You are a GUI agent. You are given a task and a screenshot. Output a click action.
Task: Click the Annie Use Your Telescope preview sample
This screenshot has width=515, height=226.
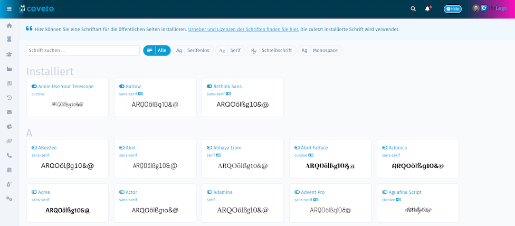[68, 105]
